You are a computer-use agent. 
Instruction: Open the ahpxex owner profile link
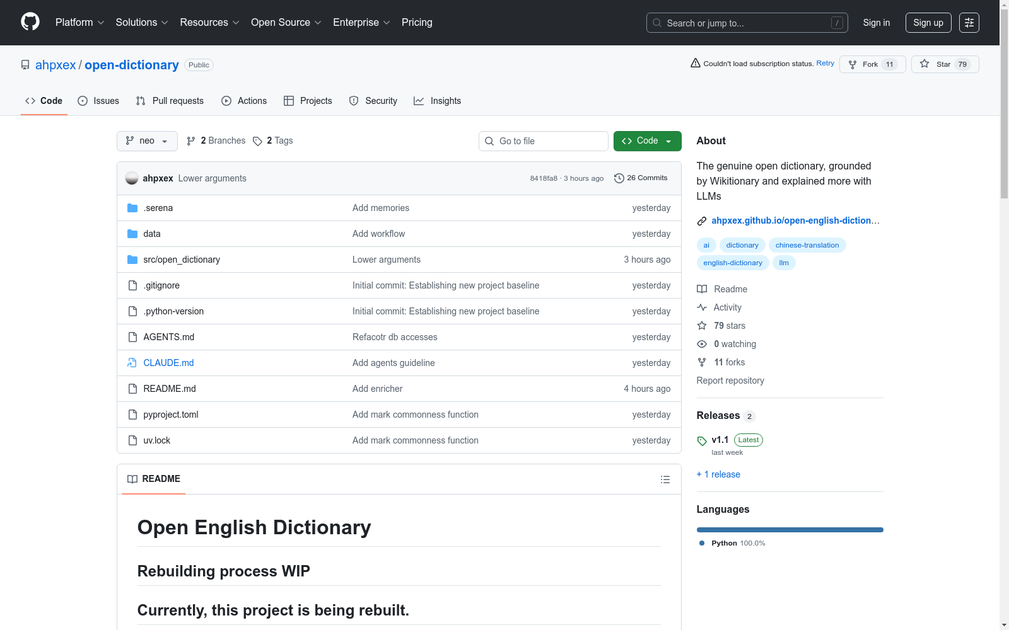[x=55, y=65]
